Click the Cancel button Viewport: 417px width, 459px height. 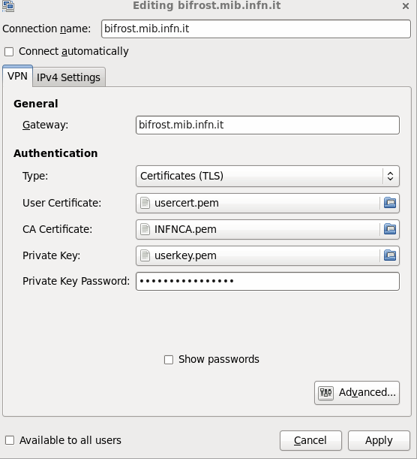(x=310, y=440)
